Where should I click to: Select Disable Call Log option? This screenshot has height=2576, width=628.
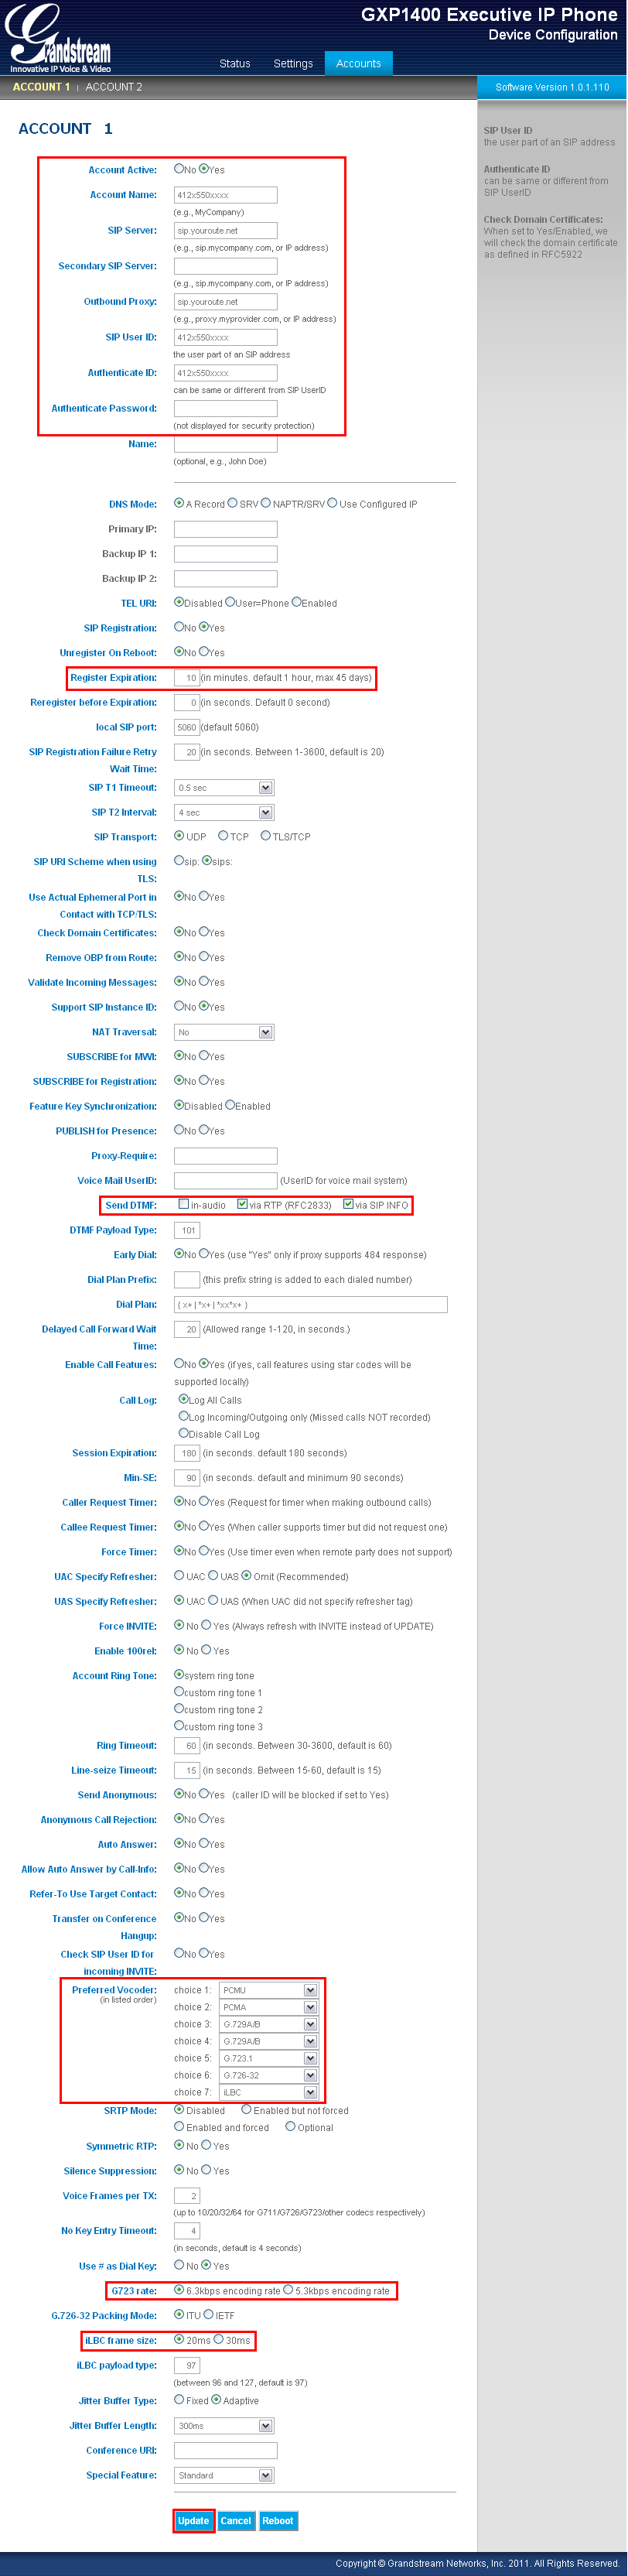184,1433
